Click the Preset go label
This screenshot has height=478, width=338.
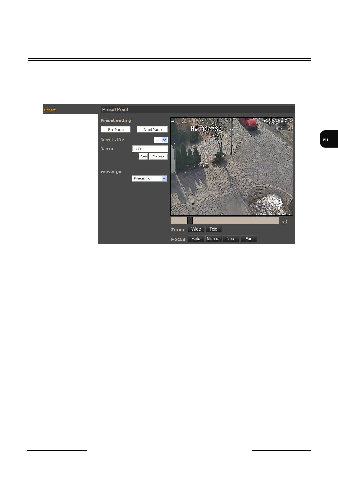tap(111, 172)
